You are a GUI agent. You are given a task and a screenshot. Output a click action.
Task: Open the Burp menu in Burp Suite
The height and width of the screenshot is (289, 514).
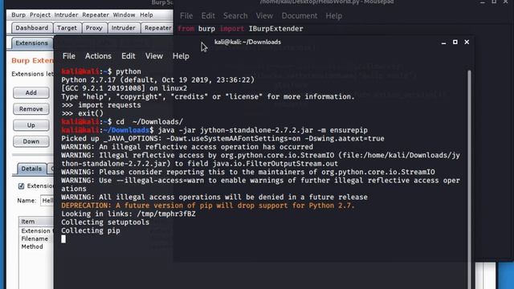coord(18,14)
